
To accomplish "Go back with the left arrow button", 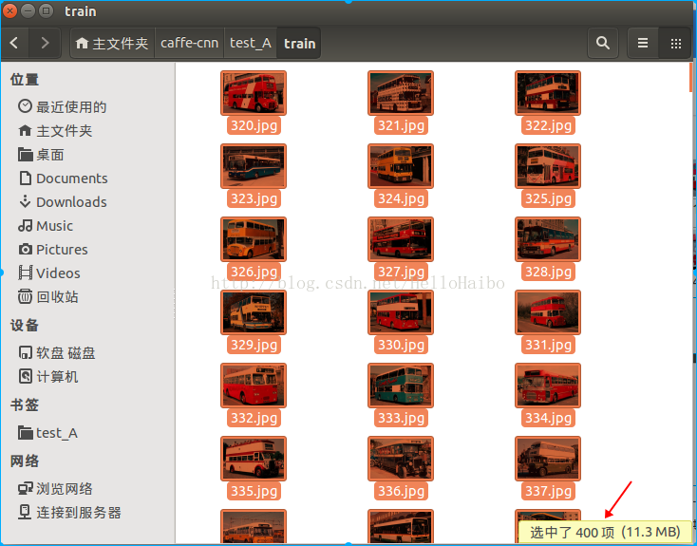I will pos(14,43).
